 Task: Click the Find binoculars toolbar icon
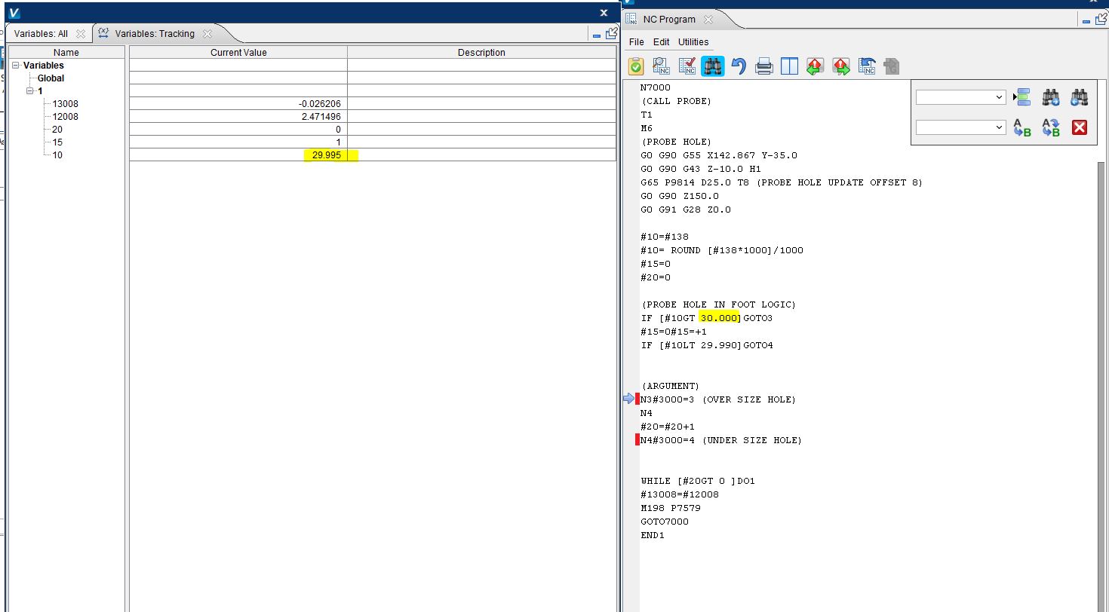coord(712,66)
